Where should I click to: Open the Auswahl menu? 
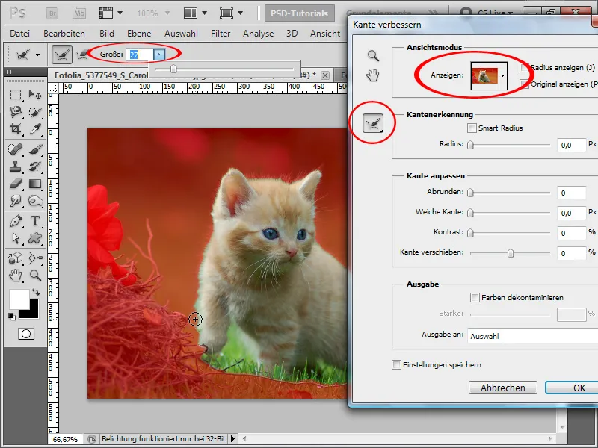pos(181,34)
